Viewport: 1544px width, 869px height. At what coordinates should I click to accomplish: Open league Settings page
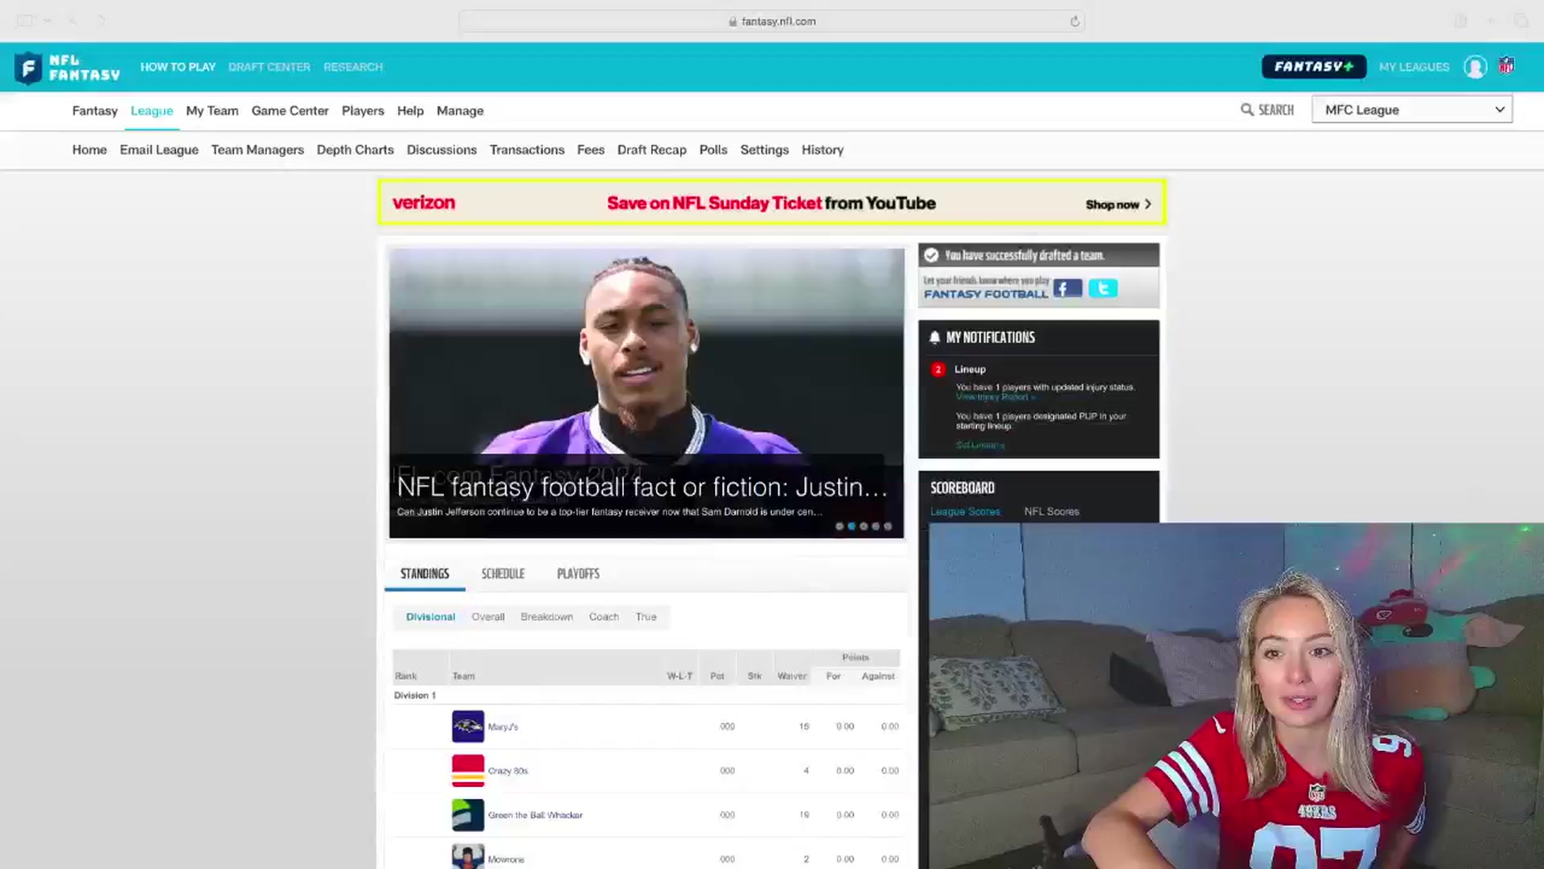[x=764, y=150]
